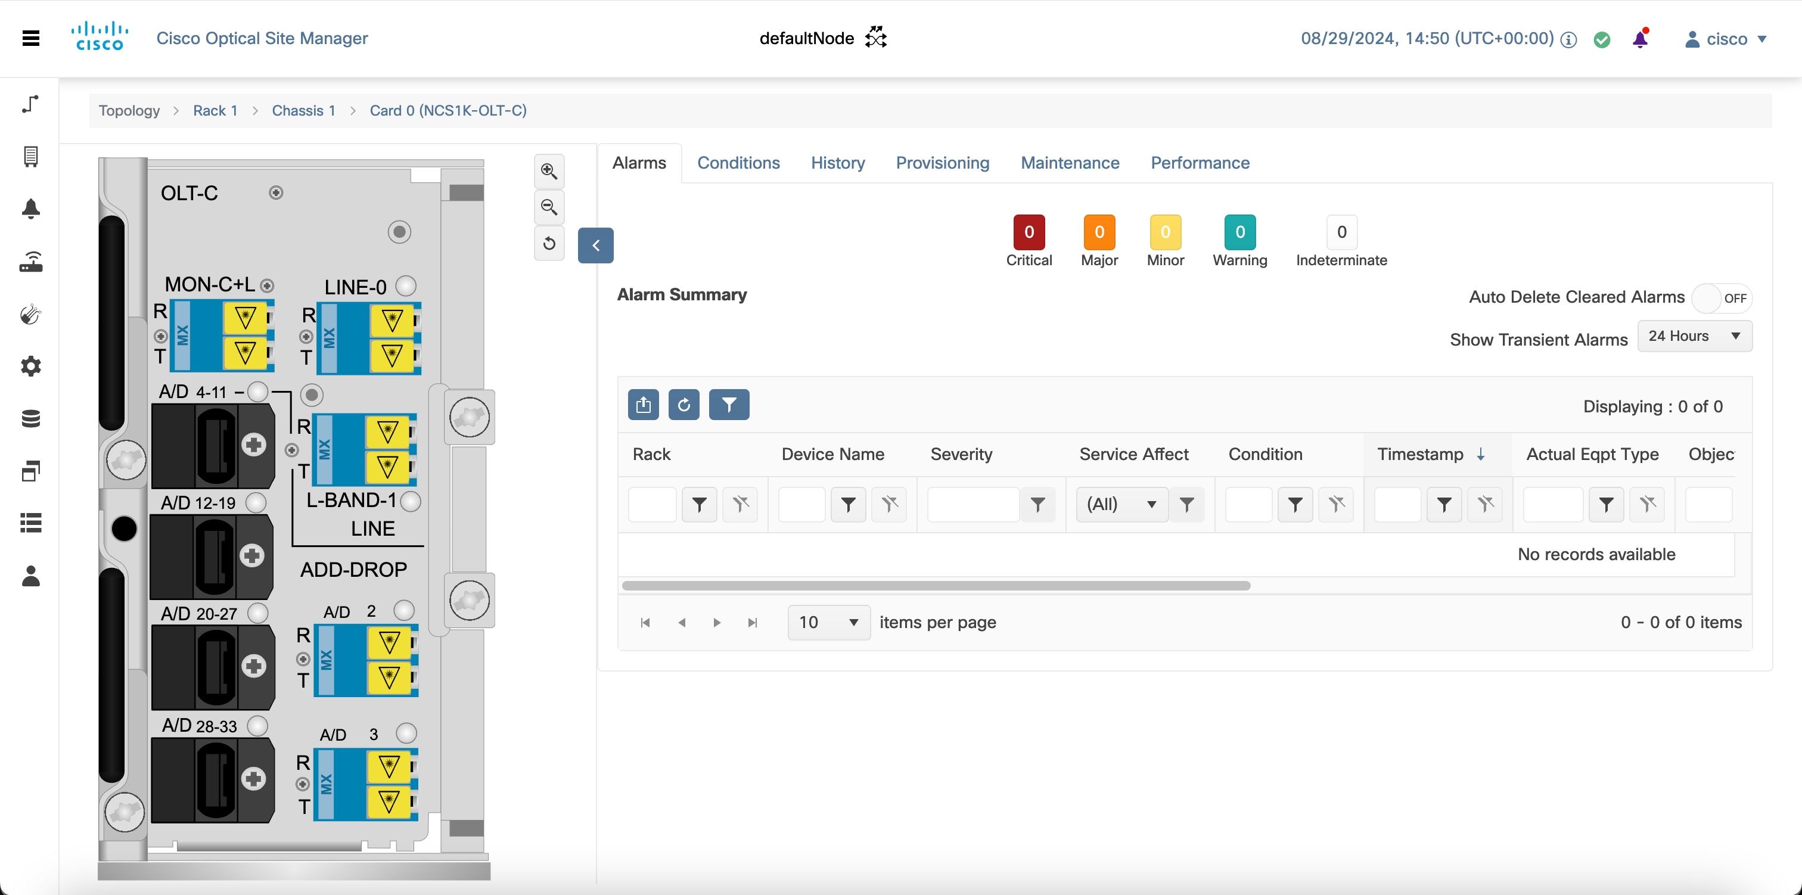The width and height of the screenshot is (1802, 895).
Task: Collapse the card panel with arrow button
Action: coord(596,245)
